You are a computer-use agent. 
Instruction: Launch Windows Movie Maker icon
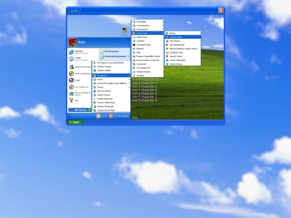tap(94, 110)
